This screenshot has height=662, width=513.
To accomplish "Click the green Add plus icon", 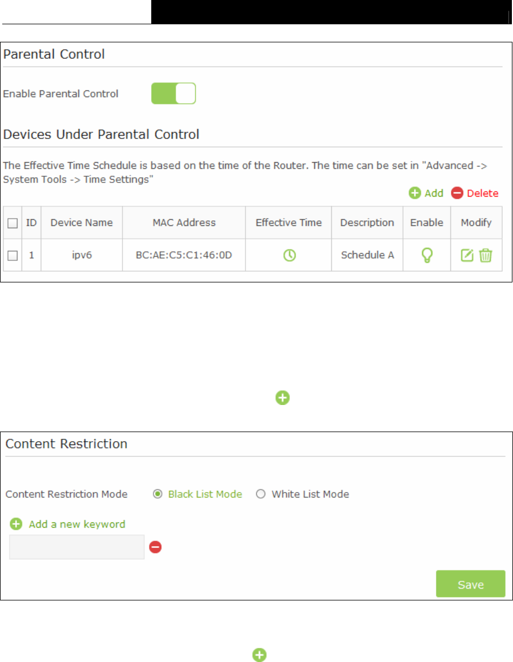I will click(415, 193).
